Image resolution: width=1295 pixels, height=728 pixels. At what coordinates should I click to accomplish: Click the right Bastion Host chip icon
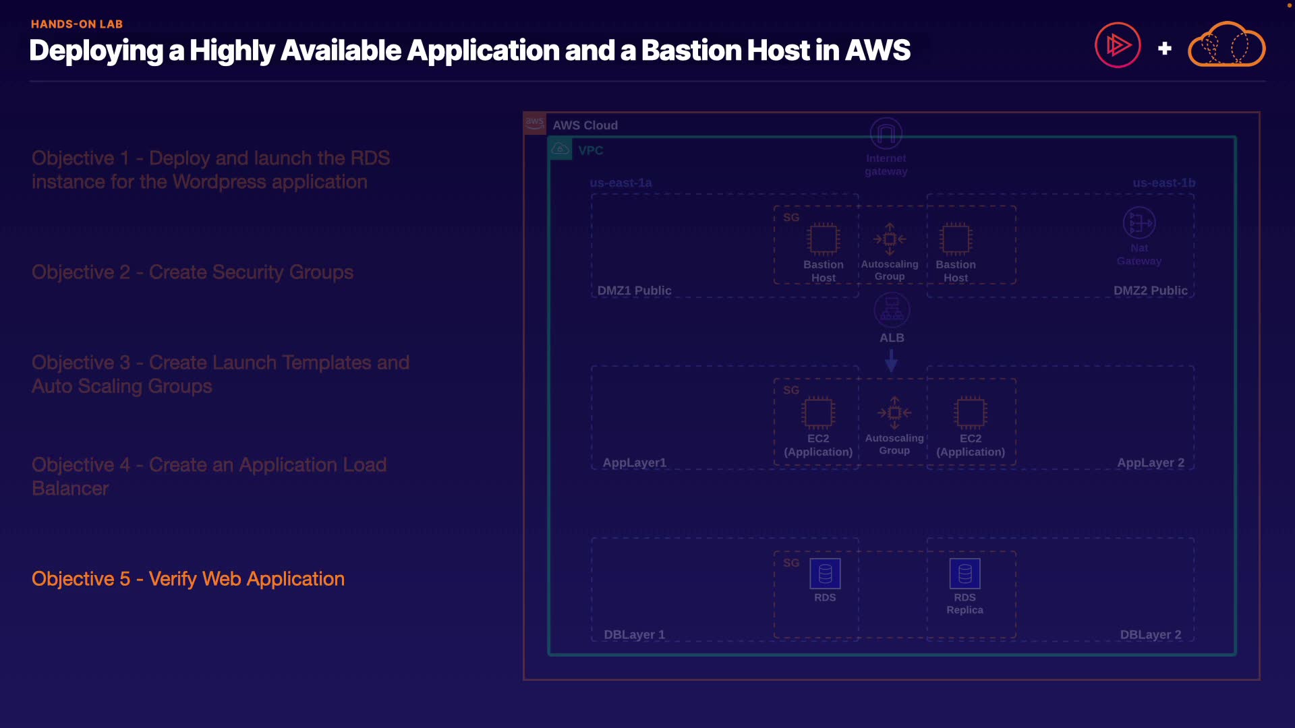coord(955,239)
